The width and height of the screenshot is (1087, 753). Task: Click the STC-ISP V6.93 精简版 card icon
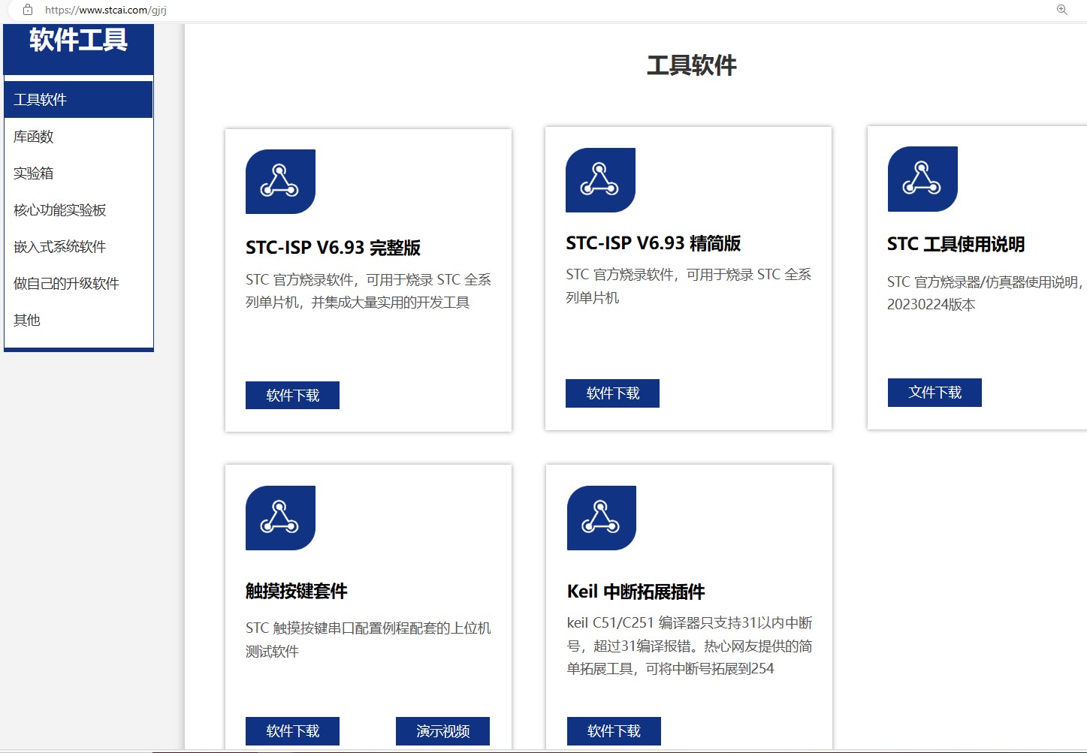coord(600,180)
